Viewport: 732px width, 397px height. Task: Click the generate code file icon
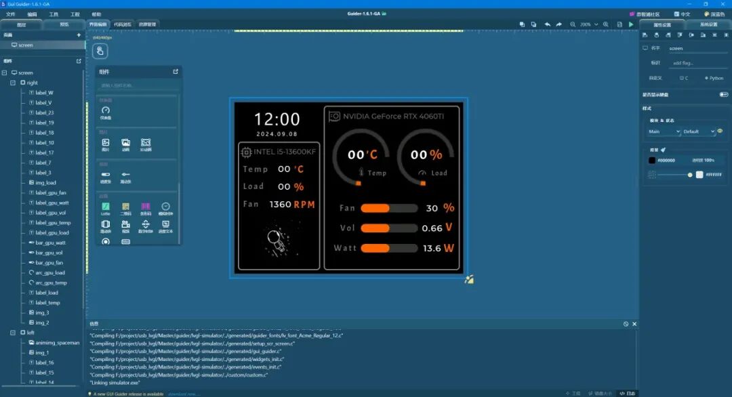click(x=619, y=24)
